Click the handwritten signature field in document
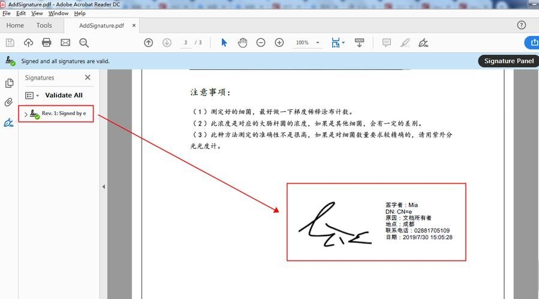This screenshot has width=539, height=299. click(377, 222)
